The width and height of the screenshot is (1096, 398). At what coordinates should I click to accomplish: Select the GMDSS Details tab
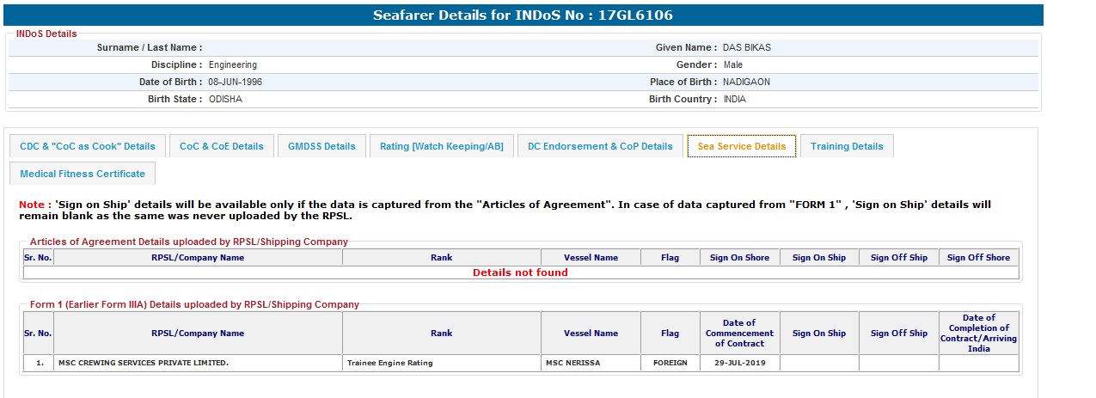(321, 146)
